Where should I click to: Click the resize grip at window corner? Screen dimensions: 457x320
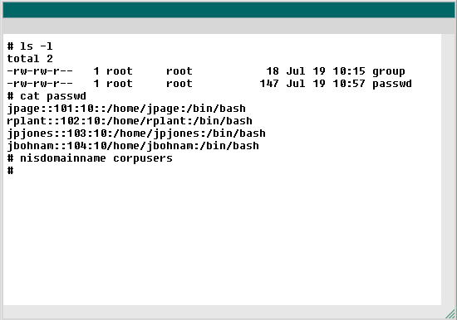450,314
